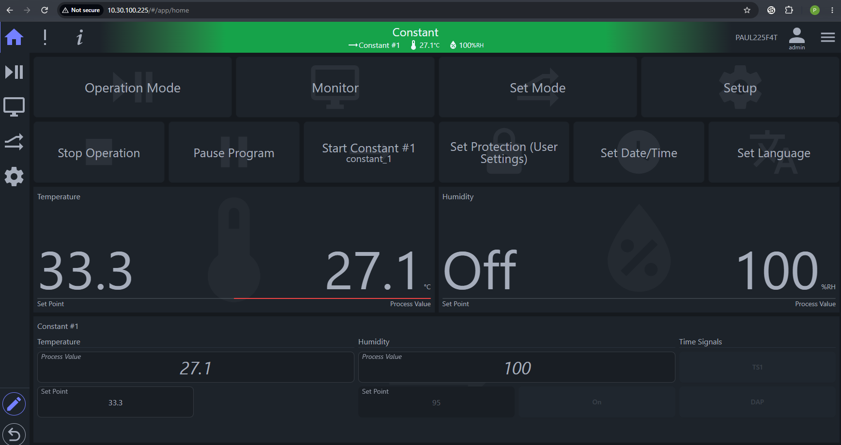Open the Setup tile

740,88
